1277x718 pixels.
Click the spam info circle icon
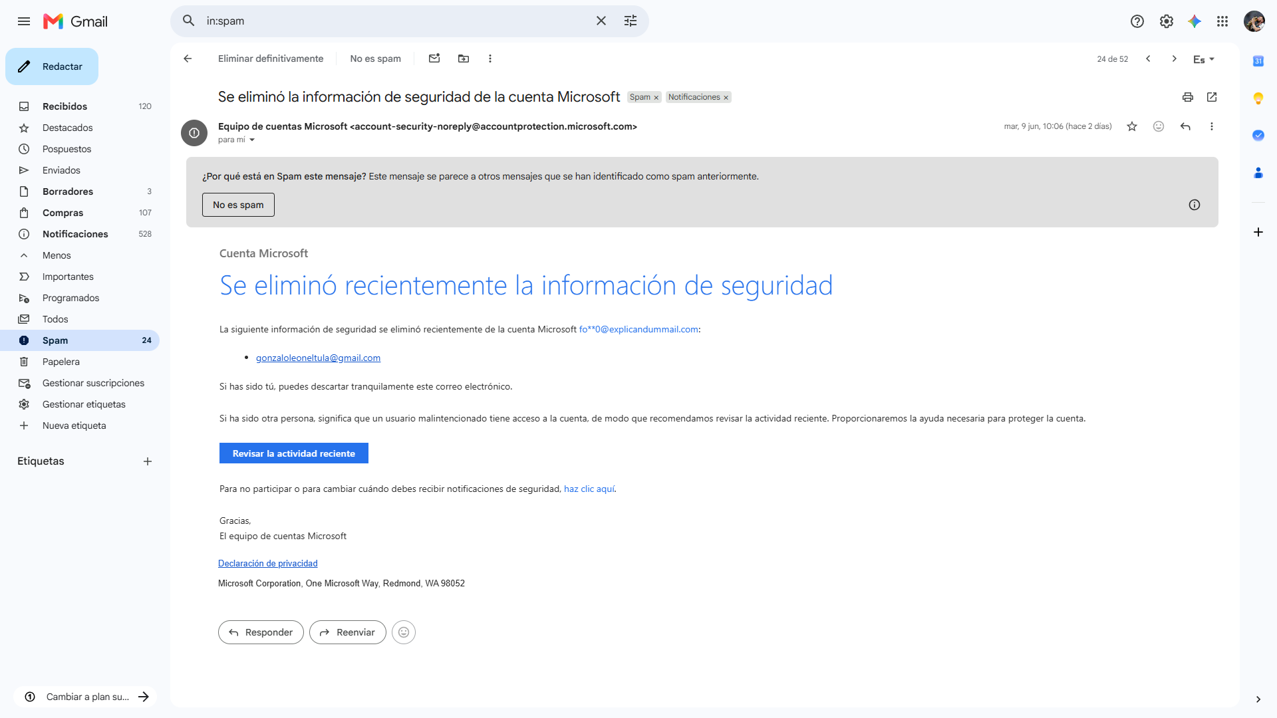tap(1195, 205)
